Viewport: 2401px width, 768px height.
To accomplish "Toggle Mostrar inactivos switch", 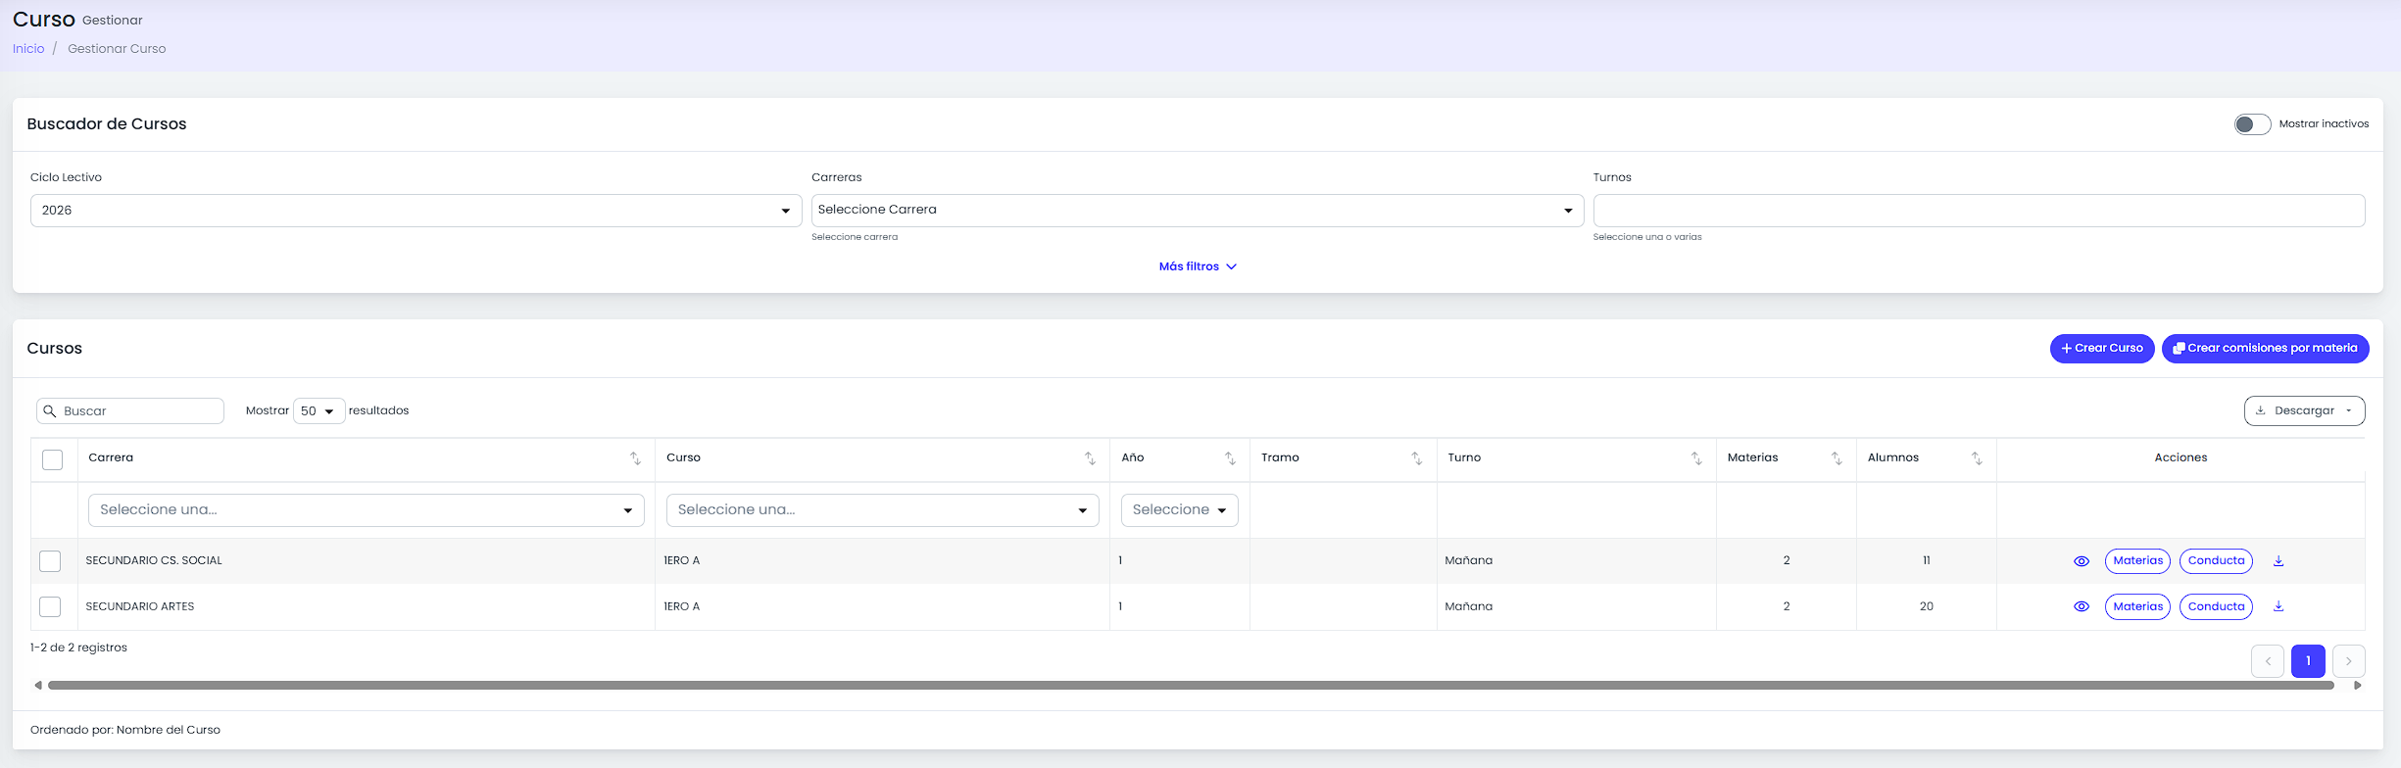I will pos(2252,124).
